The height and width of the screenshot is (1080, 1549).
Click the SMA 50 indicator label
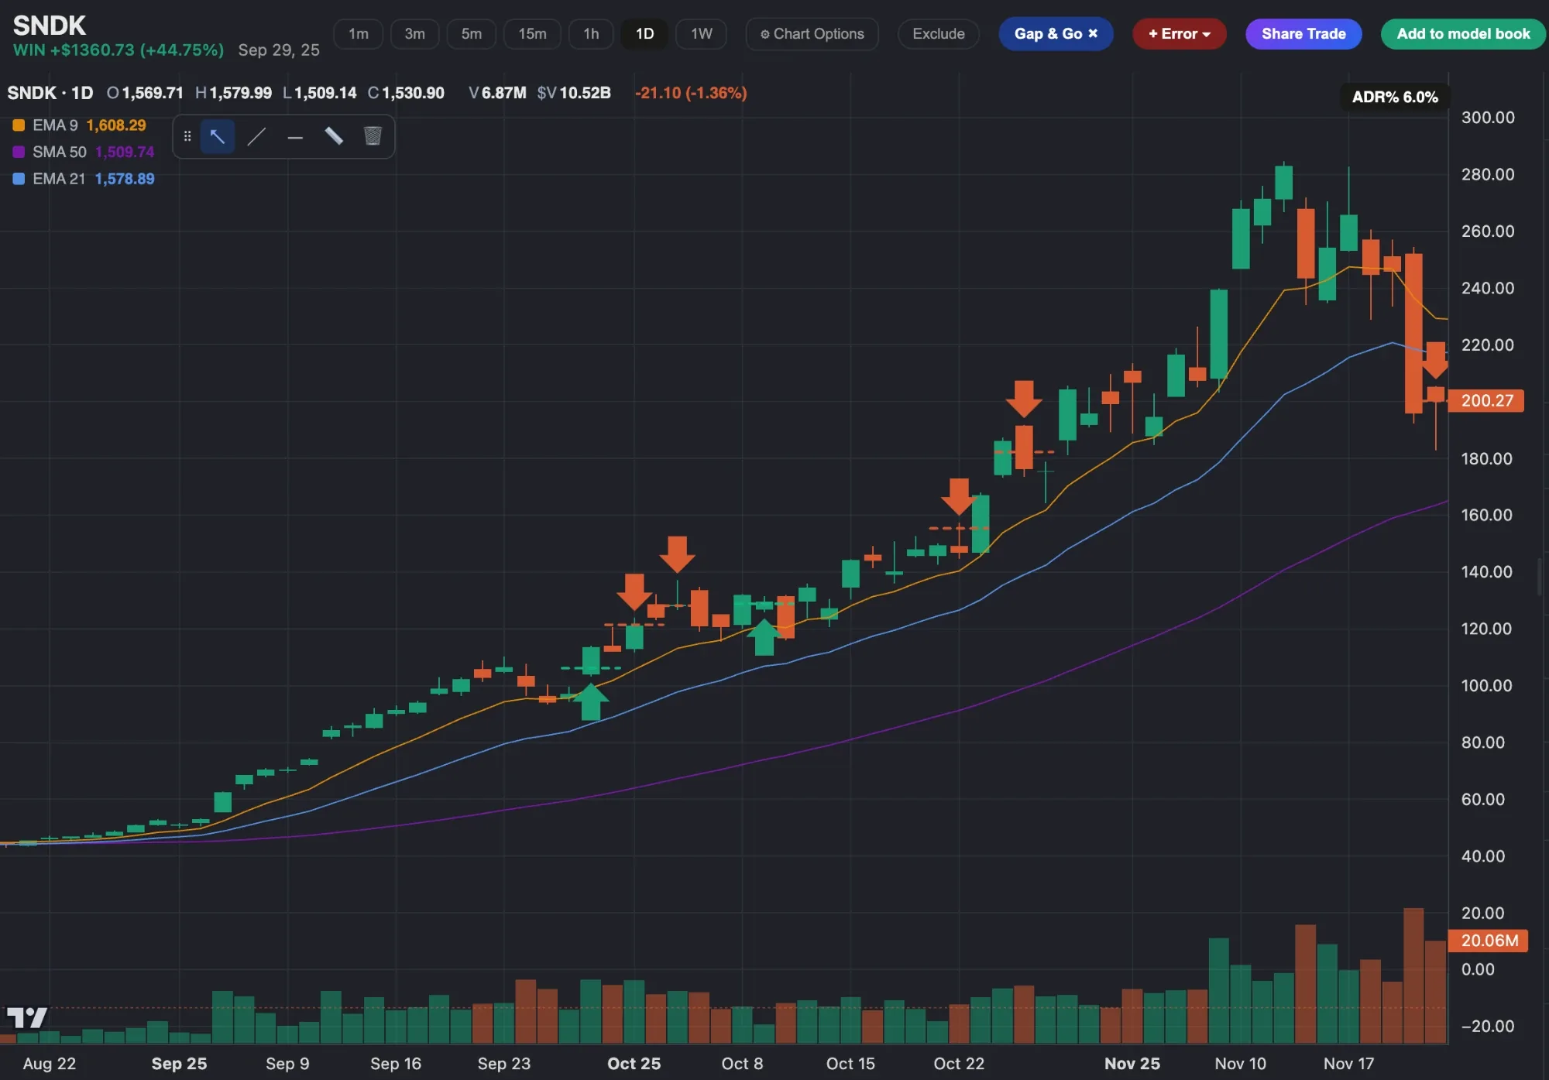[x=60, y=152]
